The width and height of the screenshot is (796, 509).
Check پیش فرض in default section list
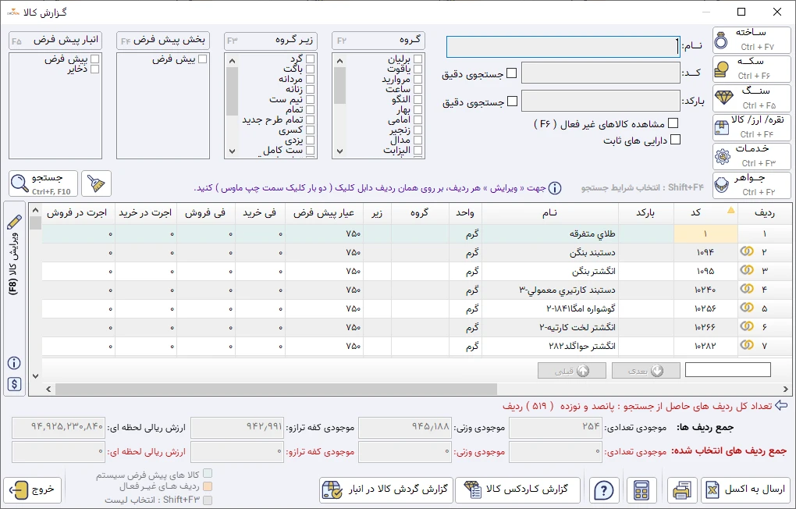[203, 59]
